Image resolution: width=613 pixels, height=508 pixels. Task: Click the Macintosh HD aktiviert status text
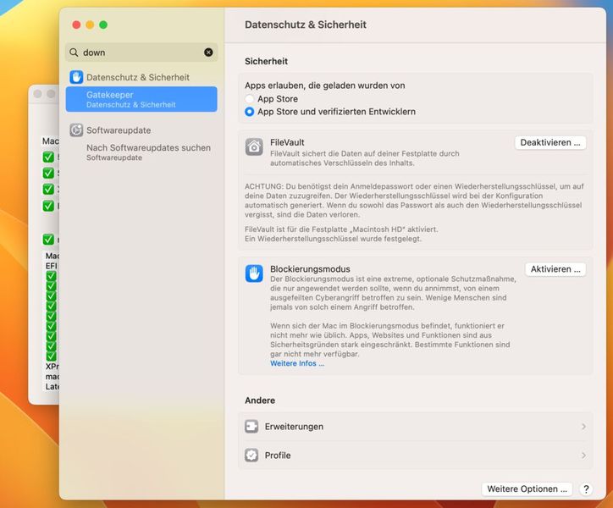point(341,229)
